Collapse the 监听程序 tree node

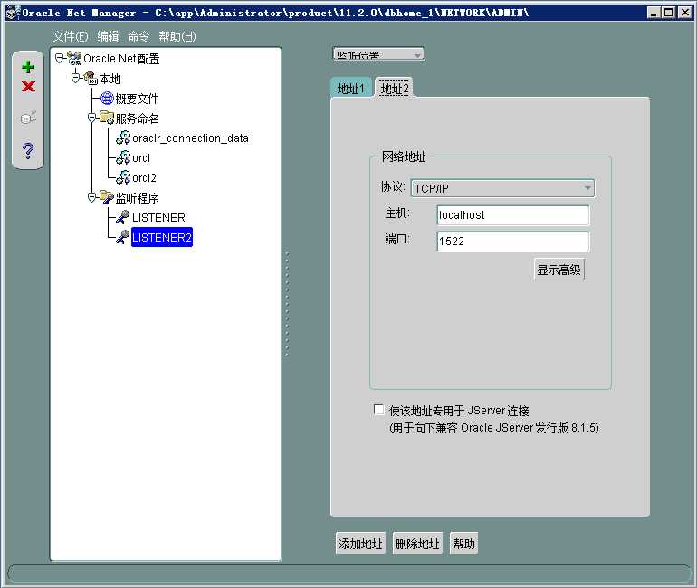92,197
